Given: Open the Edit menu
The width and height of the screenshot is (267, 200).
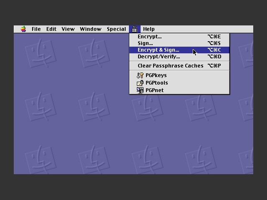Looking at the screenshot, I should [x=51, y=29].
